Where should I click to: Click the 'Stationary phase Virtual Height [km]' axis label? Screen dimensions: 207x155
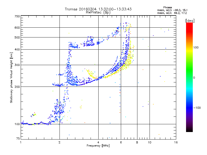11,78
